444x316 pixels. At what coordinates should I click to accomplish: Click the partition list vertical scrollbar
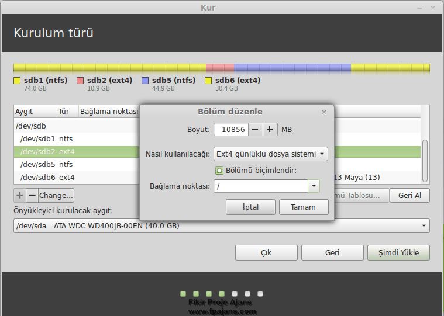tap(425, 161)
